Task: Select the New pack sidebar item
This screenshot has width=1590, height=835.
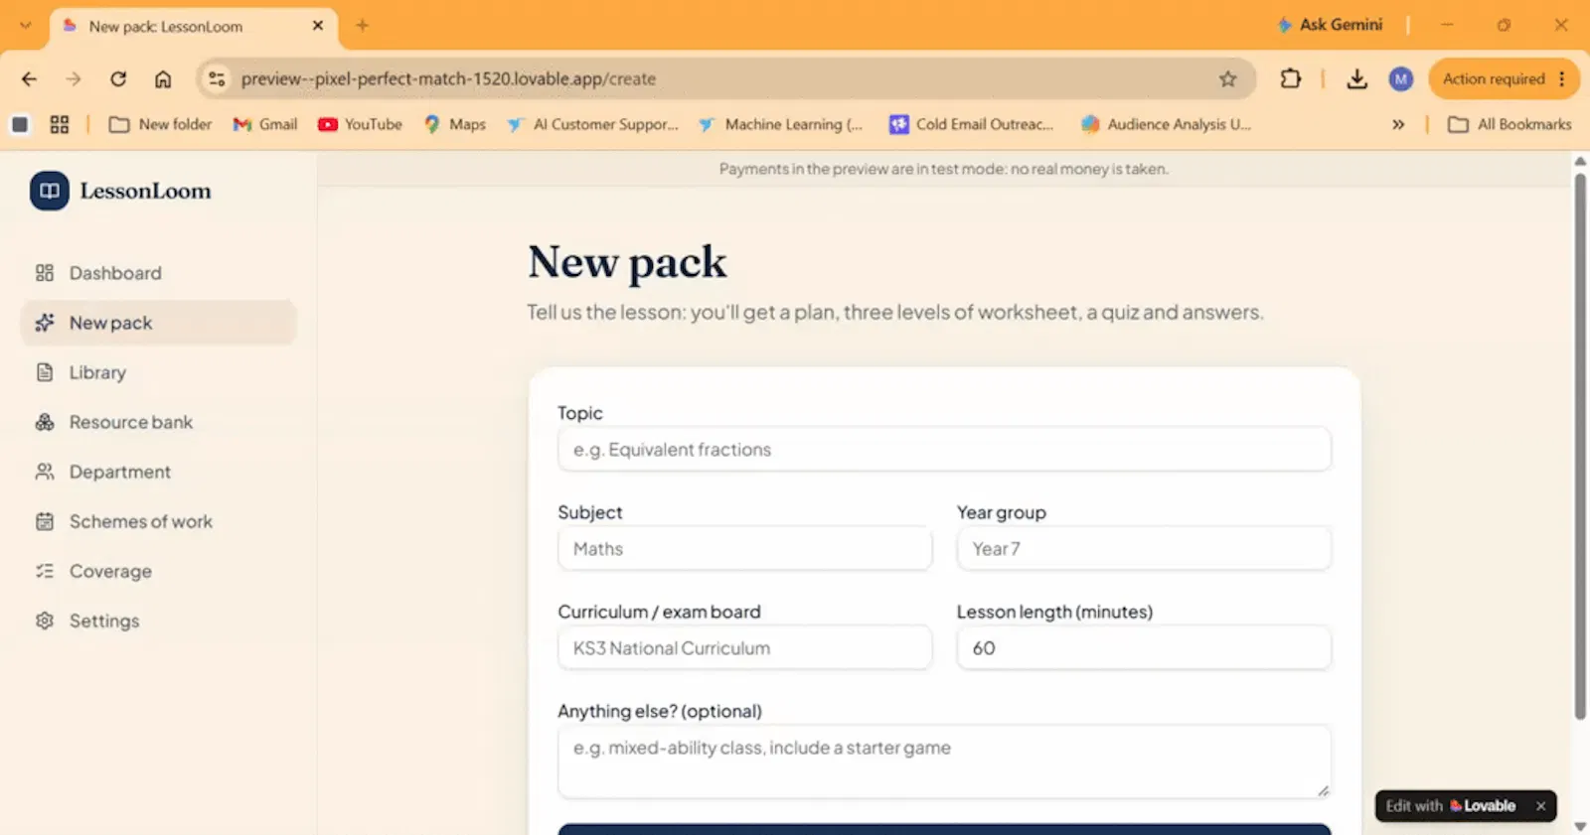Action: [x=159, y=323]
